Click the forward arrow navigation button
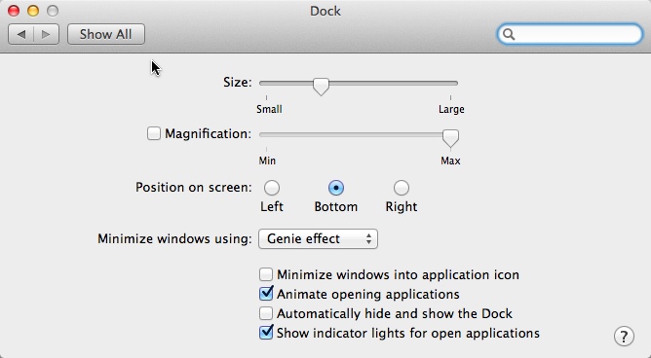 tap(46, 34)
